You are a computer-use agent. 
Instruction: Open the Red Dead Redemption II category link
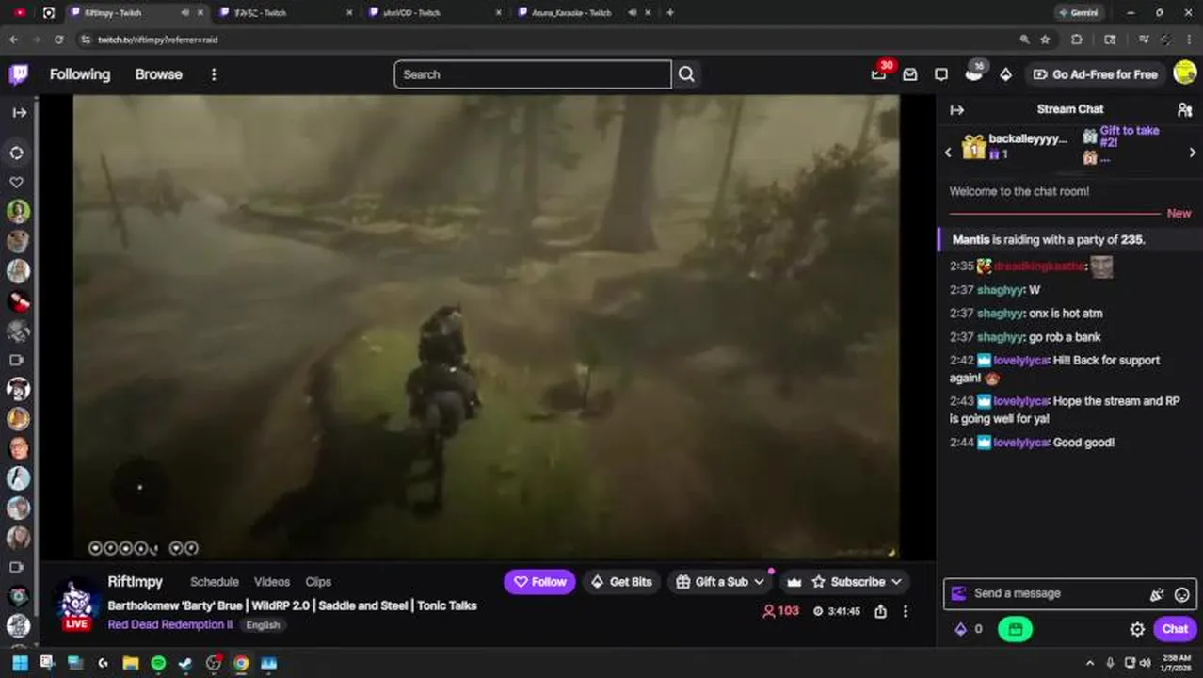click(x=169, y=625)
